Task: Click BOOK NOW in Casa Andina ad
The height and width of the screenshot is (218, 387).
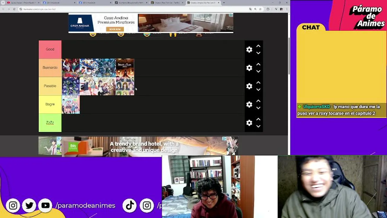Action: (x=115, y=29)
